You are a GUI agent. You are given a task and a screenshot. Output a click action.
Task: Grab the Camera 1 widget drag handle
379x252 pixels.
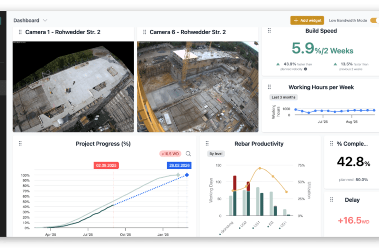(x=20, y=32)
